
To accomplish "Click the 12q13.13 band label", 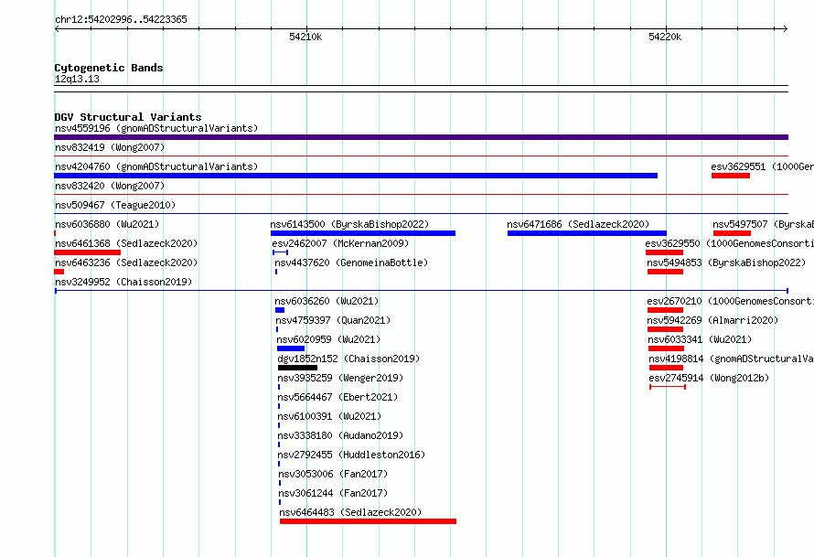I will (x=77, y=79).
